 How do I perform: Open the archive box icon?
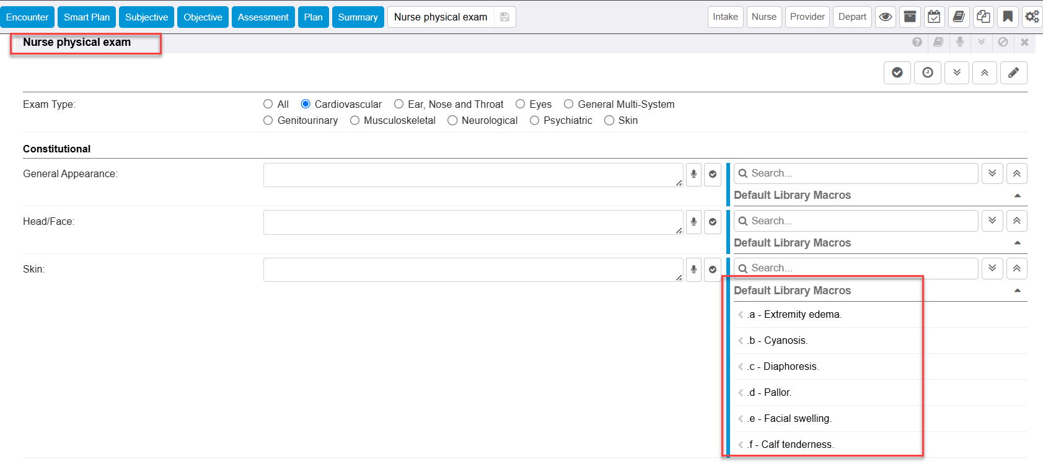pos(910,17)
